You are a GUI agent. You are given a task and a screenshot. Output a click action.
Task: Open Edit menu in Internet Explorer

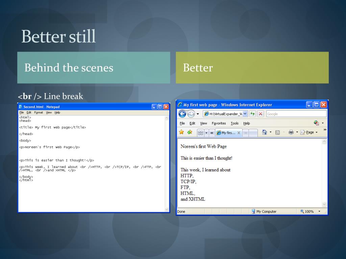(x=192, y=123)
